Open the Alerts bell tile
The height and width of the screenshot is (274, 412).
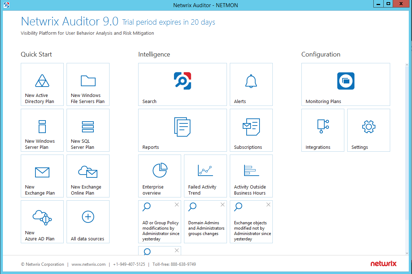tap(251, 84)
